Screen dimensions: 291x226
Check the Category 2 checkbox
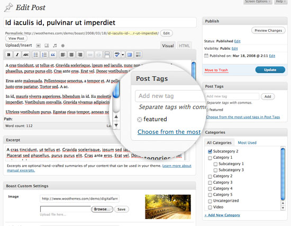[210, 176]
